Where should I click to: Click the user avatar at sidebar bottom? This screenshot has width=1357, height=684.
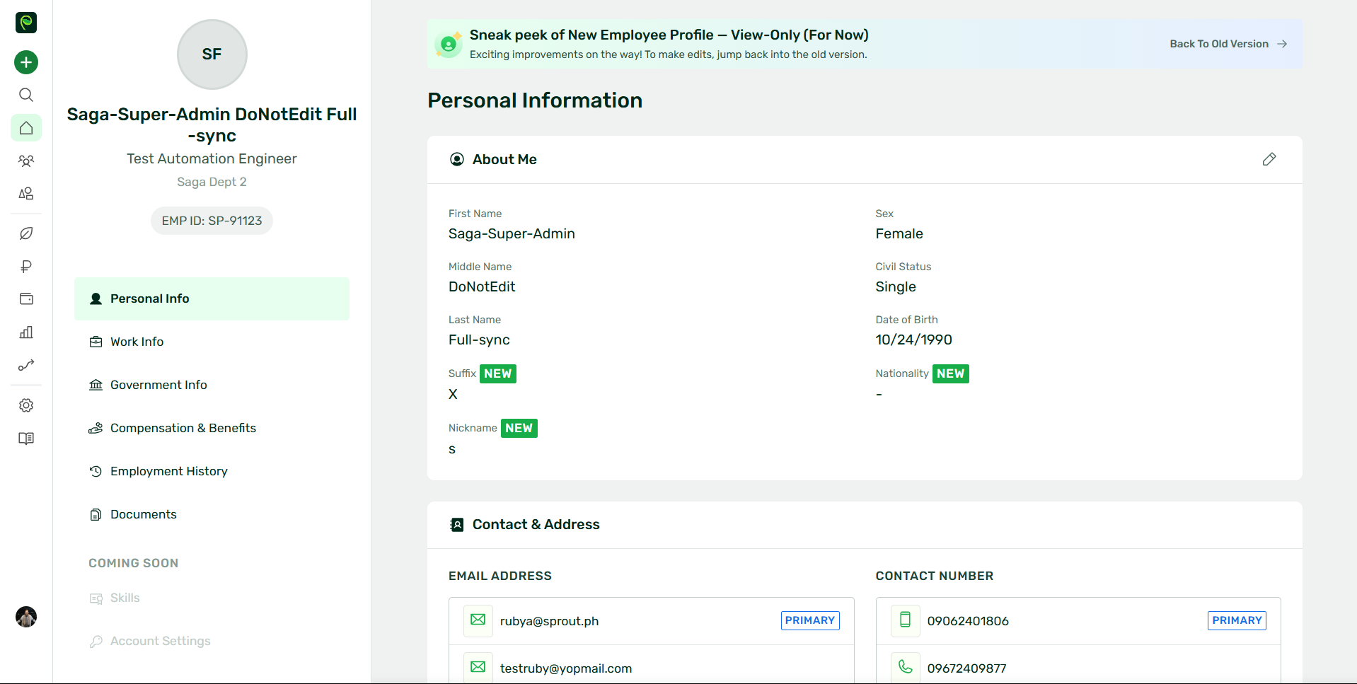click(26, 617)
